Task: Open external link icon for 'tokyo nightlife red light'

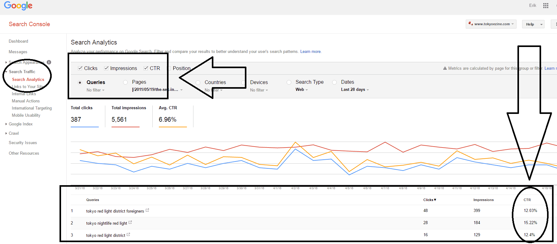Action: coord(130,223)
